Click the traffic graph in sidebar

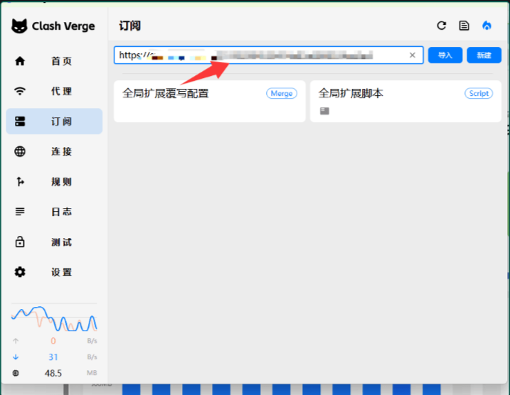tap(54, 319)
